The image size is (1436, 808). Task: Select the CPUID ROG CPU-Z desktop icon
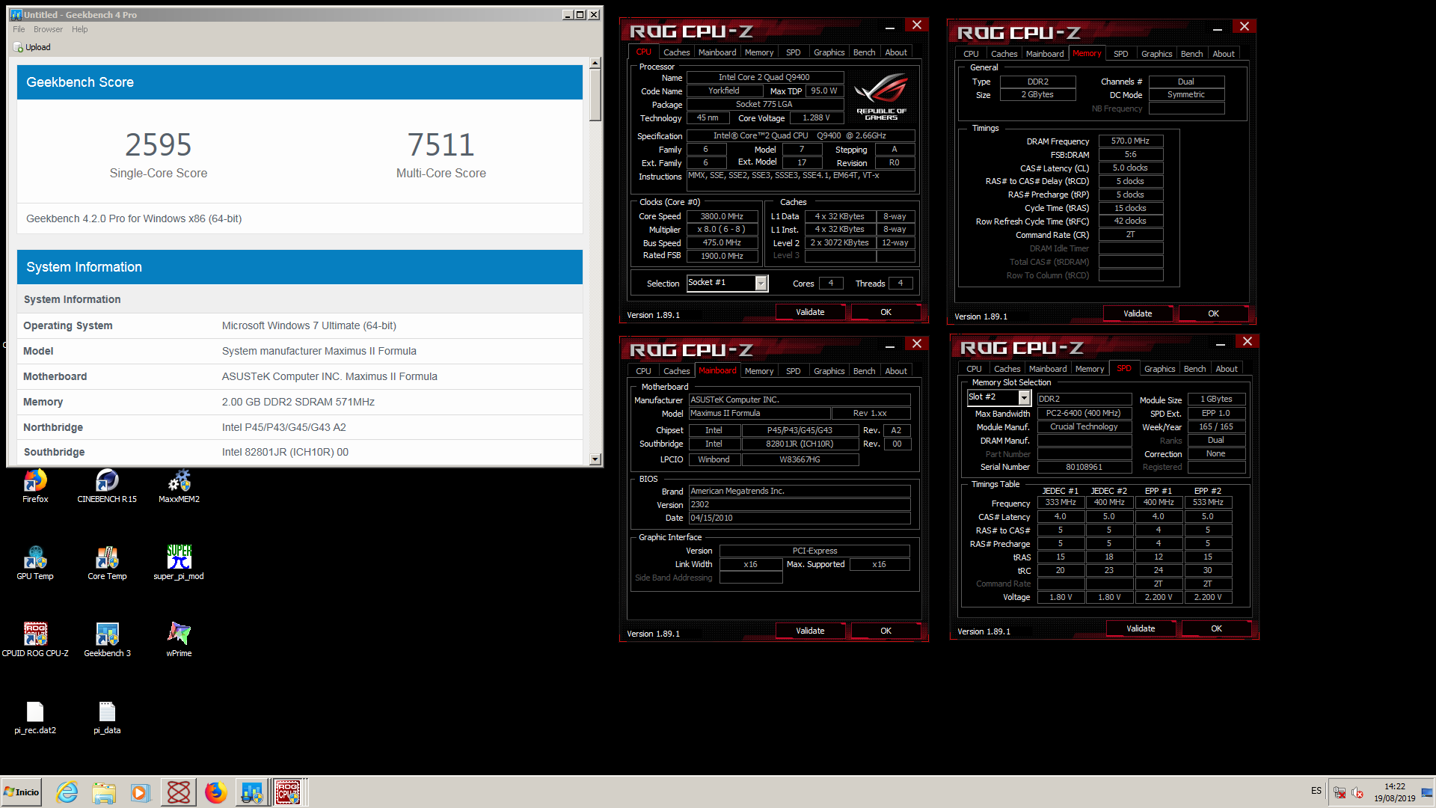pos(35,640)
